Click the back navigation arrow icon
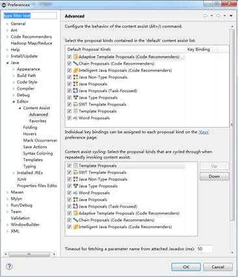Image resolution: width=238 pixels, height=277 pixels. coord(205,16)
